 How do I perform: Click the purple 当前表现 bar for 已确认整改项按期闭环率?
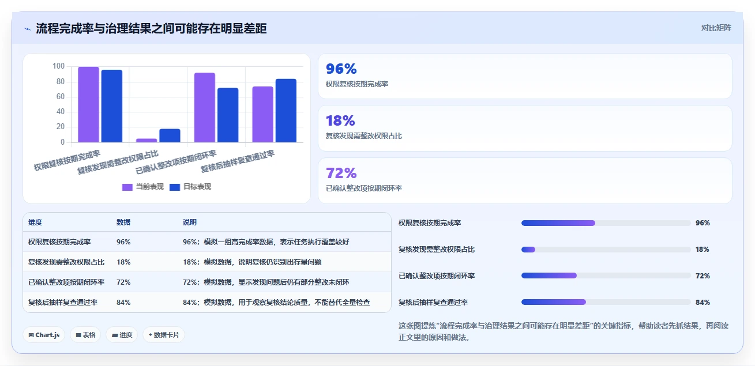pos(205,107)
